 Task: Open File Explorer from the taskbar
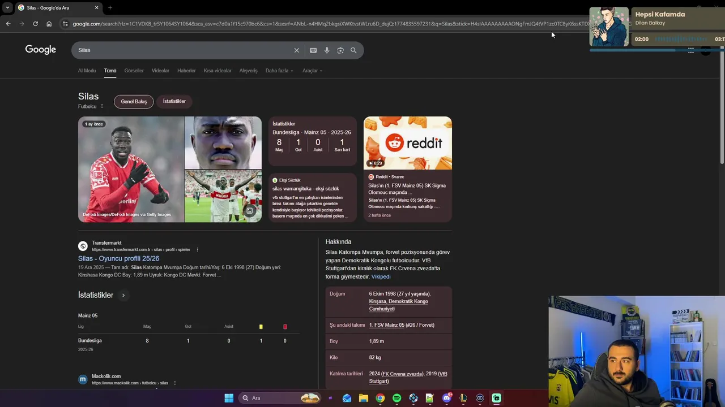pyautogui.click(x=363, y=398)
